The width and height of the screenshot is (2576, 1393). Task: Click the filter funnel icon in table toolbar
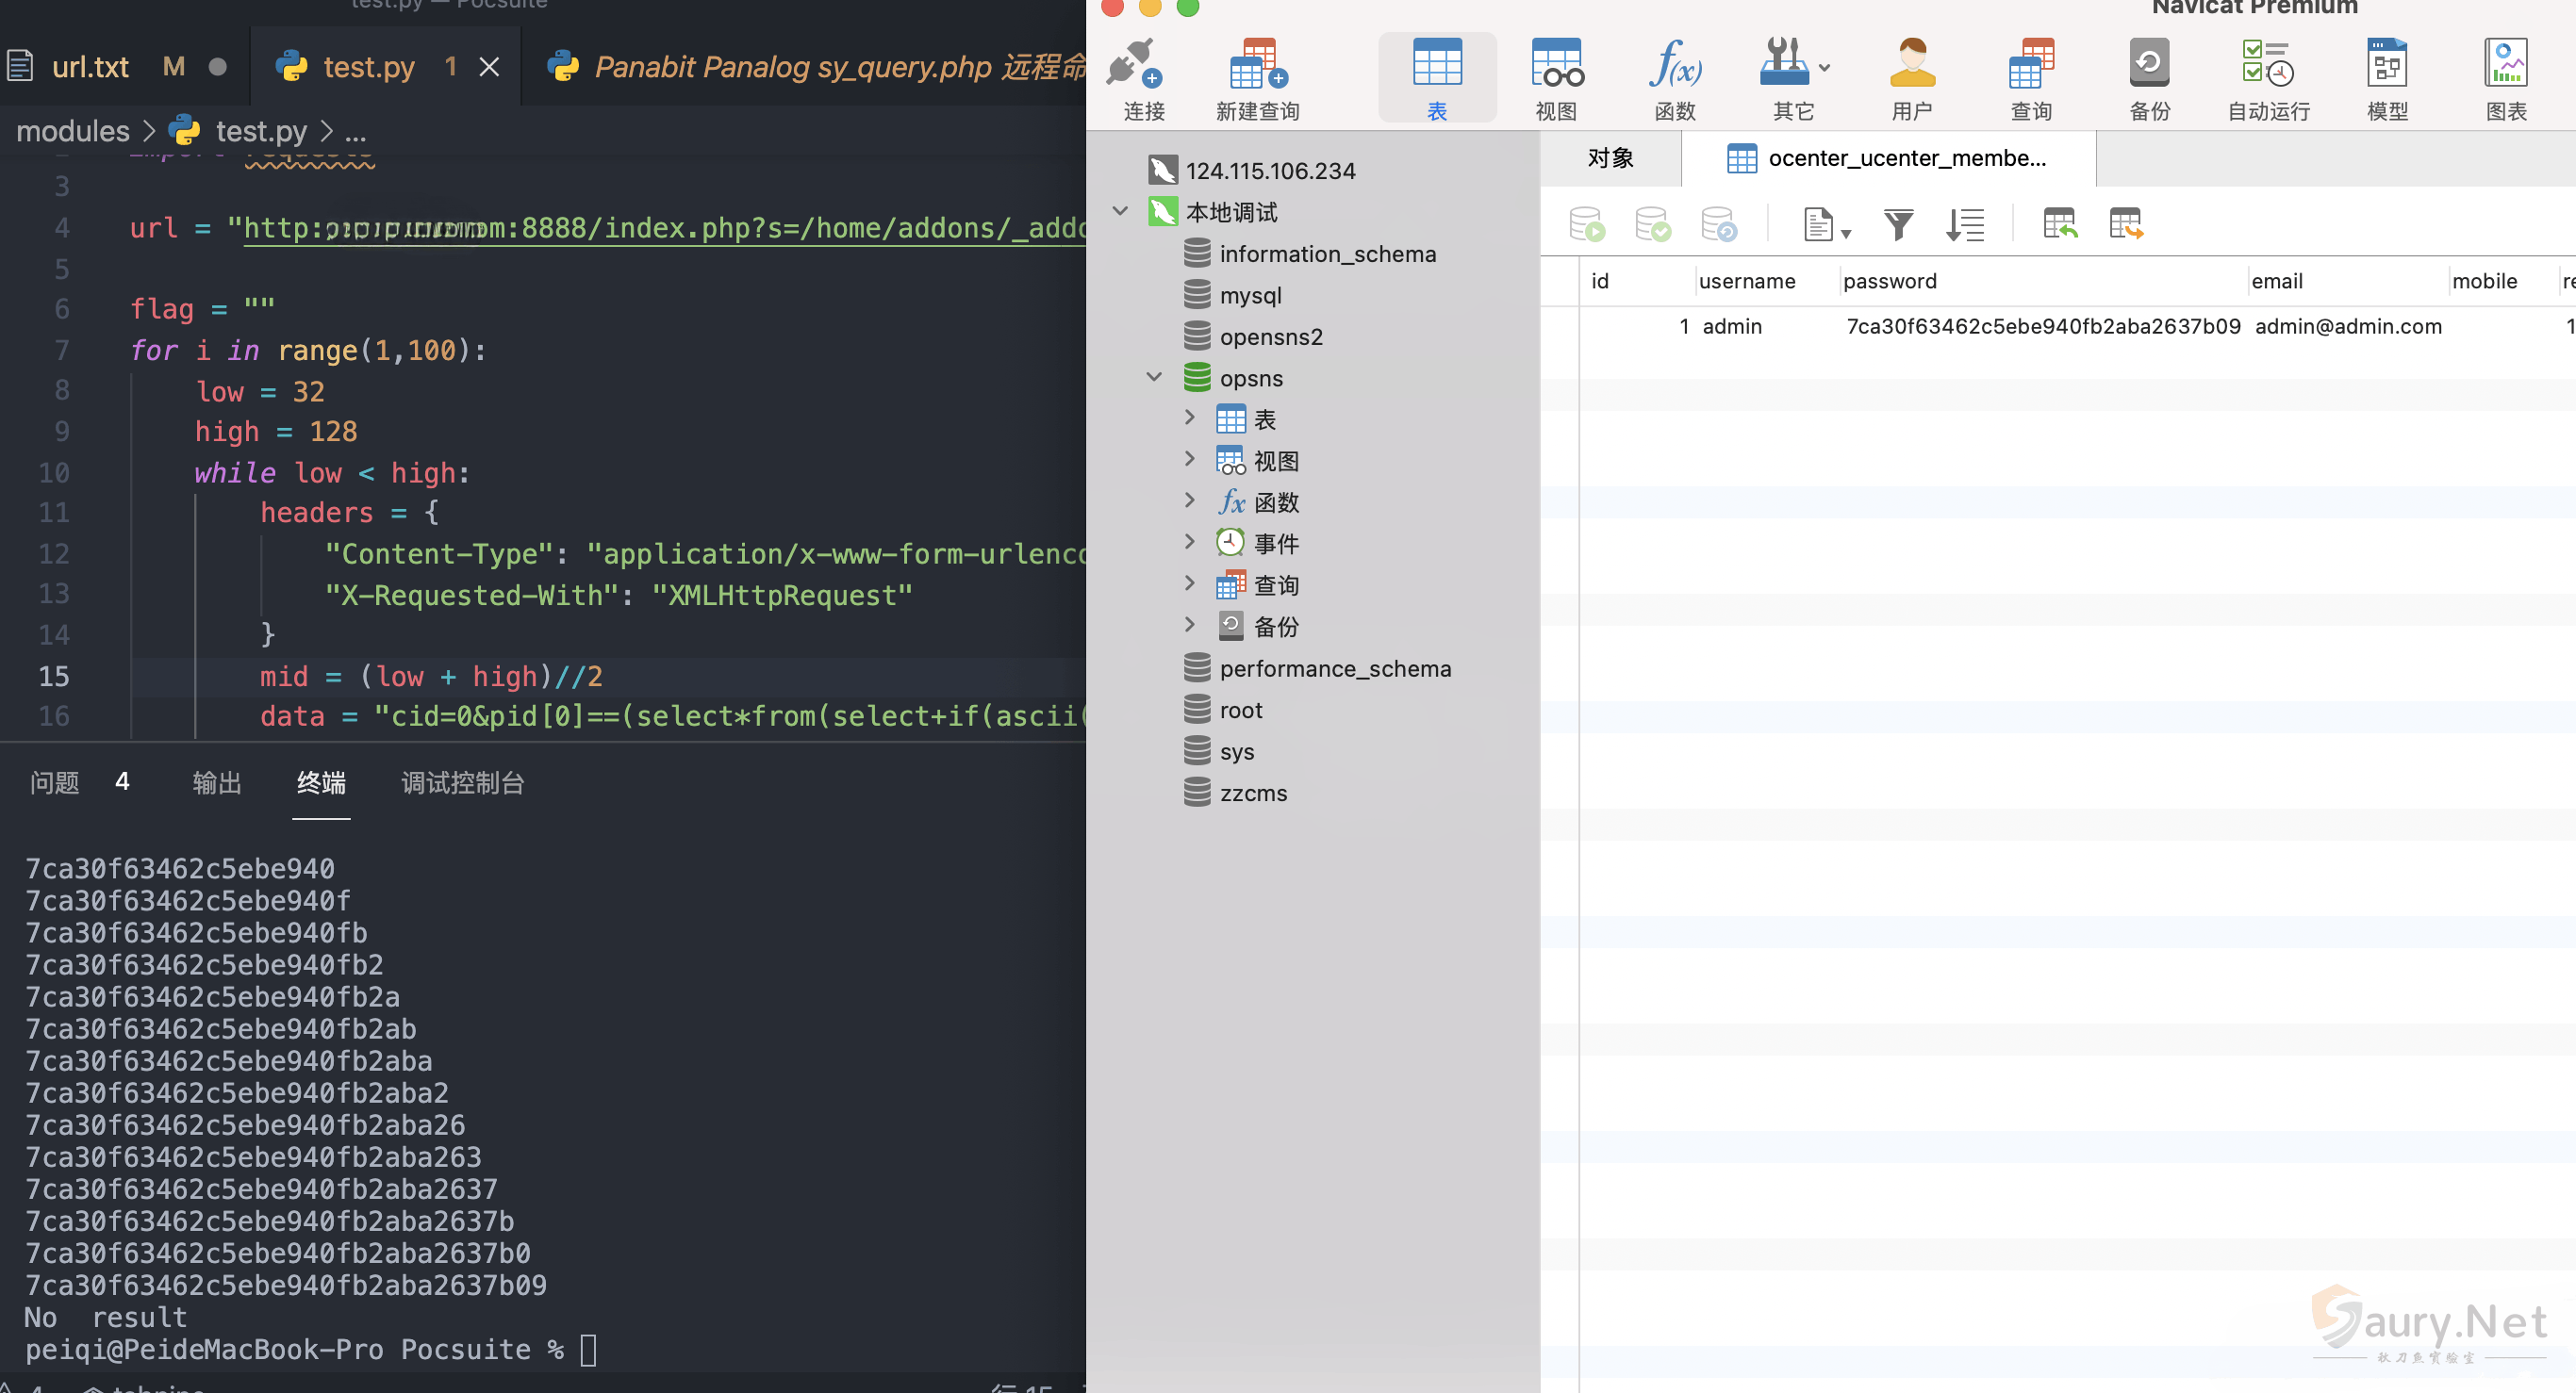[1898, 223]
